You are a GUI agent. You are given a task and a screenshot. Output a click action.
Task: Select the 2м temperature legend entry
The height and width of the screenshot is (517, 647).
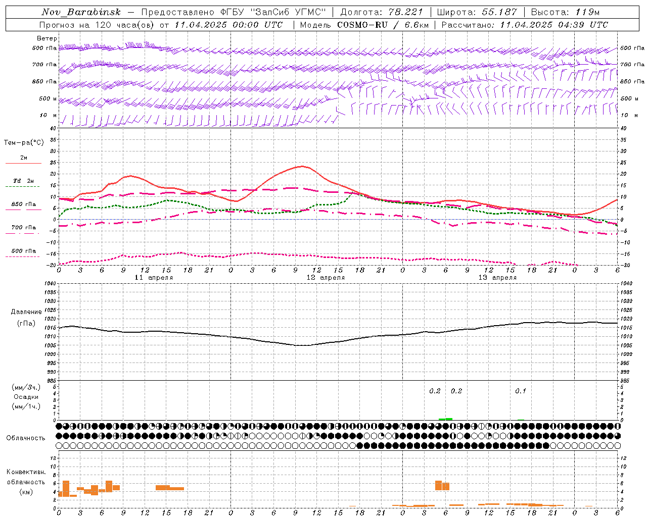click(24, 158)
